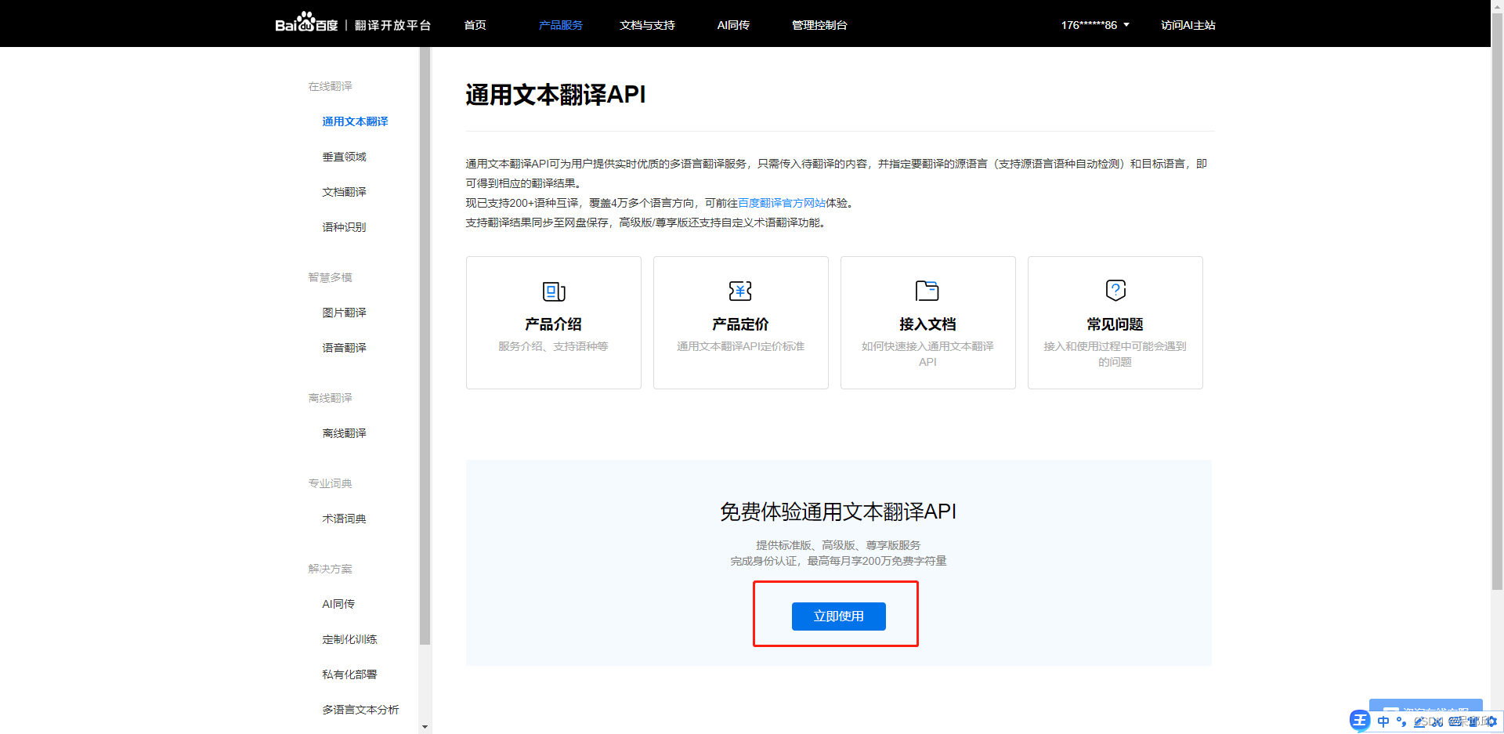Open the 产品介绍 card title
This screenshot has height=734, width=1504.
tap(553, 324)
